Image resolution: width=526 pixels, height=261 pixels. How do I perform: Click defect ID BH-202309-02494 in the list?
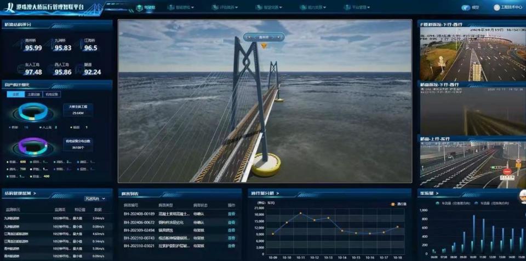coord(139,230)
